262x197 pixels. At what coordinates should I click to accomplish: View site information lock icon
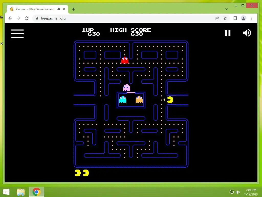pyautogui.click(x=37, y=18)
